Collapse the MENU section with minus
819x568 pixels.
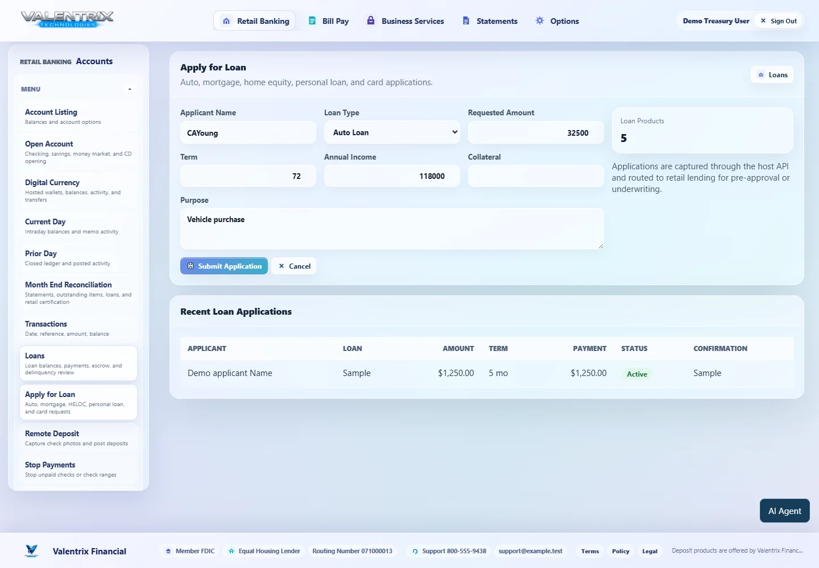coord(130,89)
